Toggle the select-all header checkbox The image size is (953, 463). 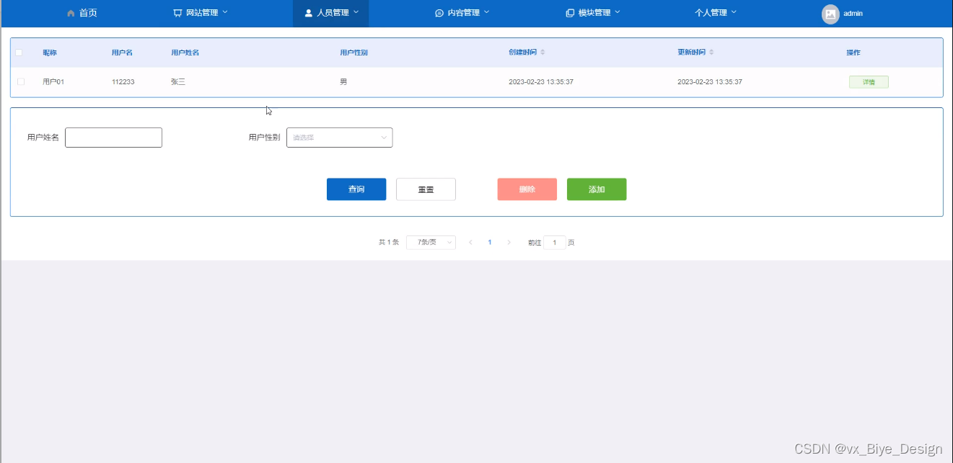(19, 53)
